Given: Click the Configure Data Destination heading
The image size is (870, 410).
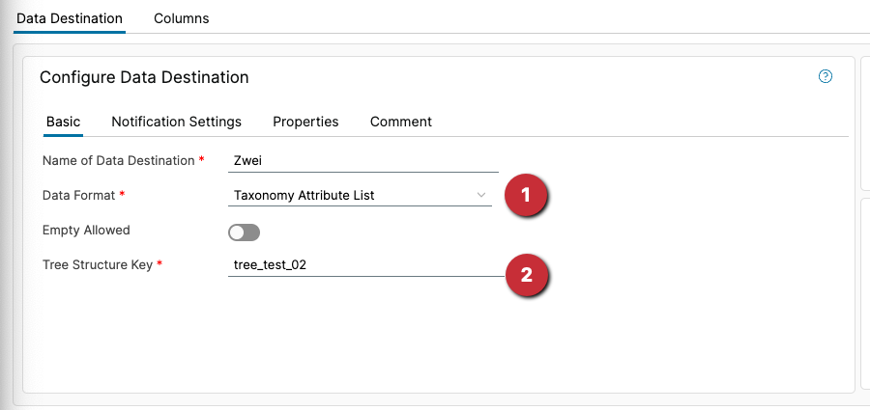Looking at the screenshot, I should coord(144,77).
